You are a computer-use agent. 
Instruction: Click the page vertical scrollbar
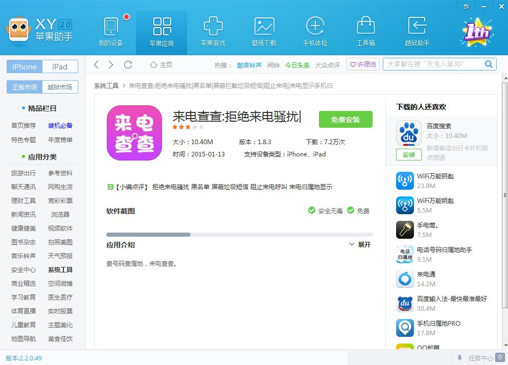[x=505, y=194]
